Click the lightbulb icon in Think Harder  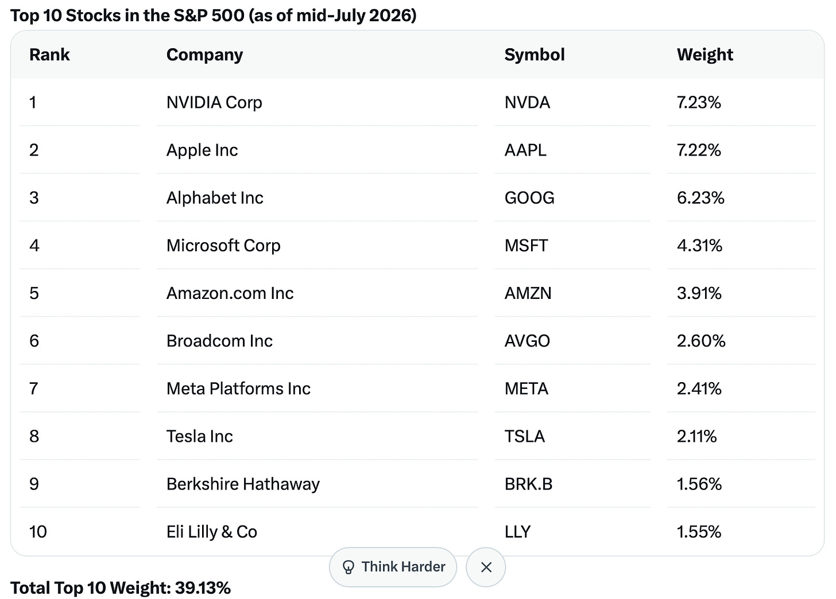(348, 567)
